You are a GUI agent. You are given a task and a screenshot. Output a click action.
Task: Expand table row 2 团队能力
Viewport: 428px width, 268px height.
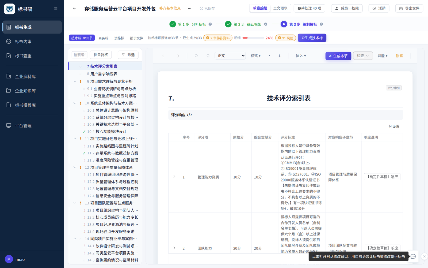174,248
